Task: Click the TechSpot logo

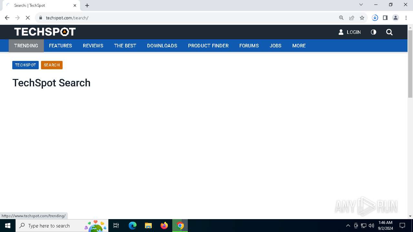Action: click(45, 32)
